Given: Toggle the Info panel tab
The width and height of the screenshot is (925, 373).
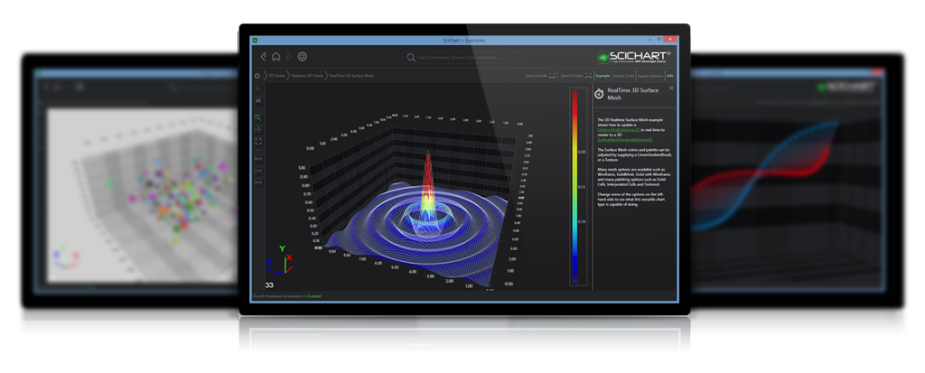Looking at the screenshot, I should [670, 76].
